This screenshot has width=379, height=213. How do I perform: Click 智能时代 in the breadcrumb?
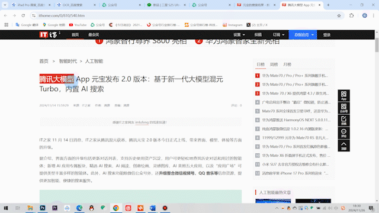(x=68, y=62)
